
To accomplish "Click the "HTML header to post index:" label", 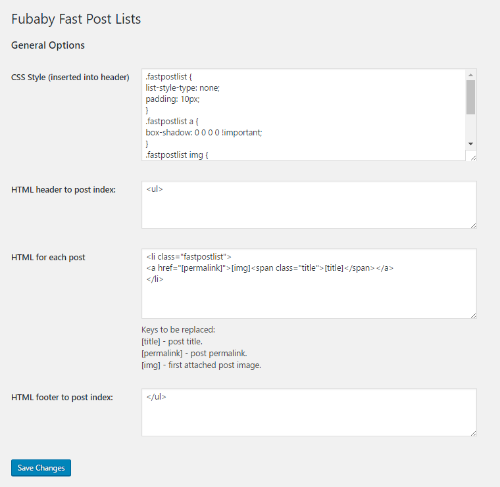I will 63,190.
